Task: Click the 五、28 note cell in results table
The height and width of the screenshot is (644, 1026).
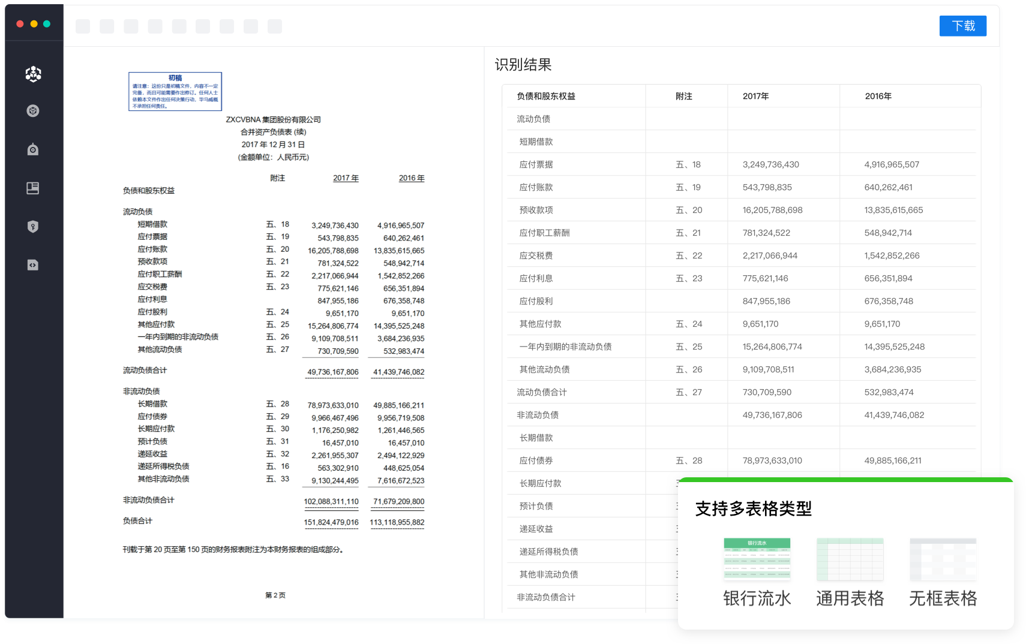Action: click(x=689, y=461)
